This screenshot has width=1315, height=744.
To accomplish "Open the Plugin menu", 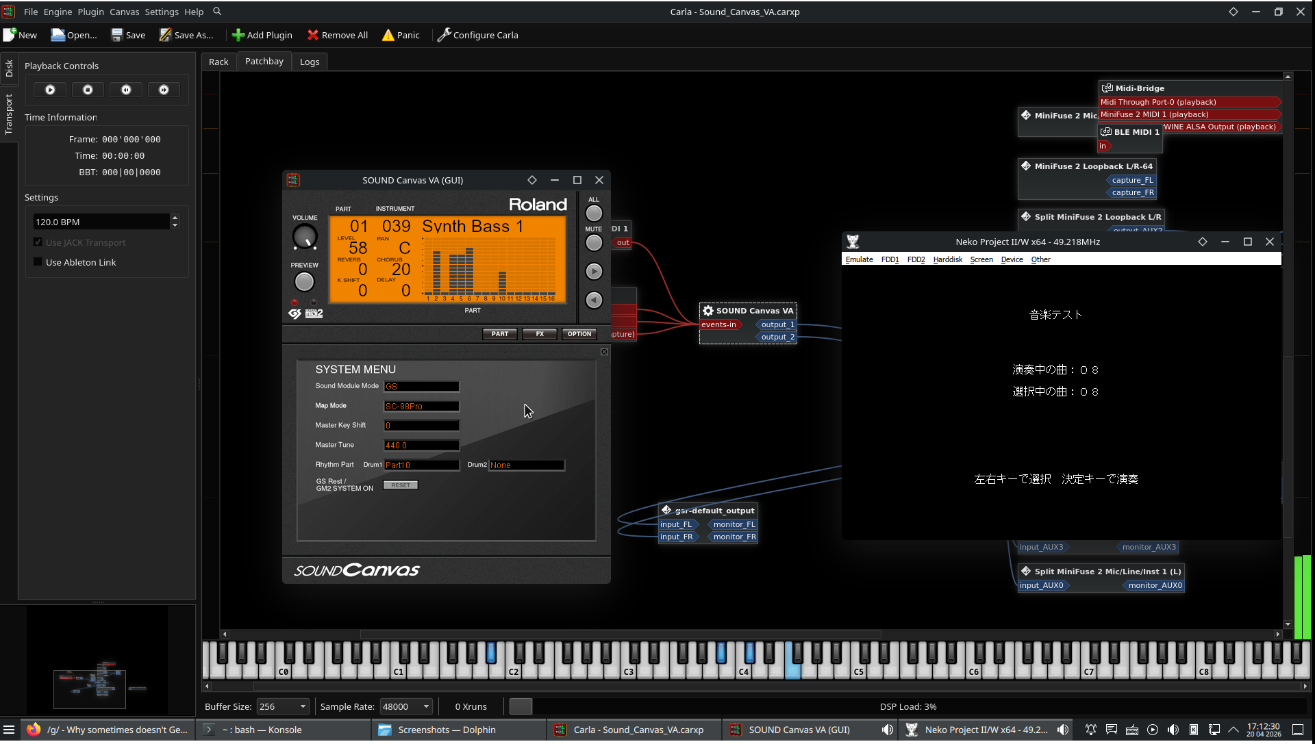I will coord(90,12).
